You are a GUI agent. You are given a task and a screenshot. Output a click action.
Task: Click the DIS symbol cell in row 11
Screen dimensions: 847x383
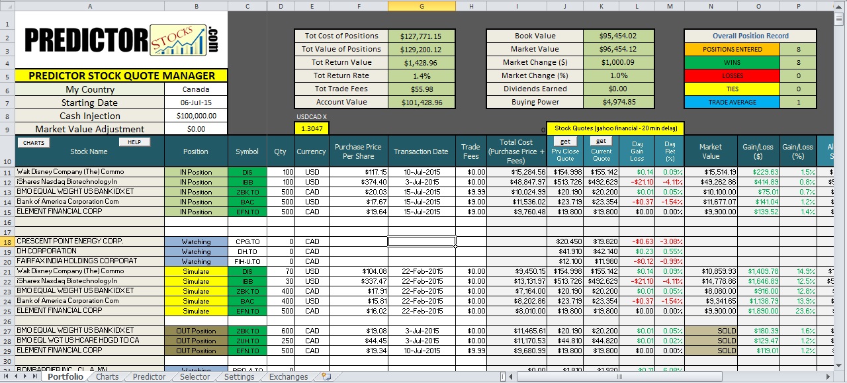247,172
